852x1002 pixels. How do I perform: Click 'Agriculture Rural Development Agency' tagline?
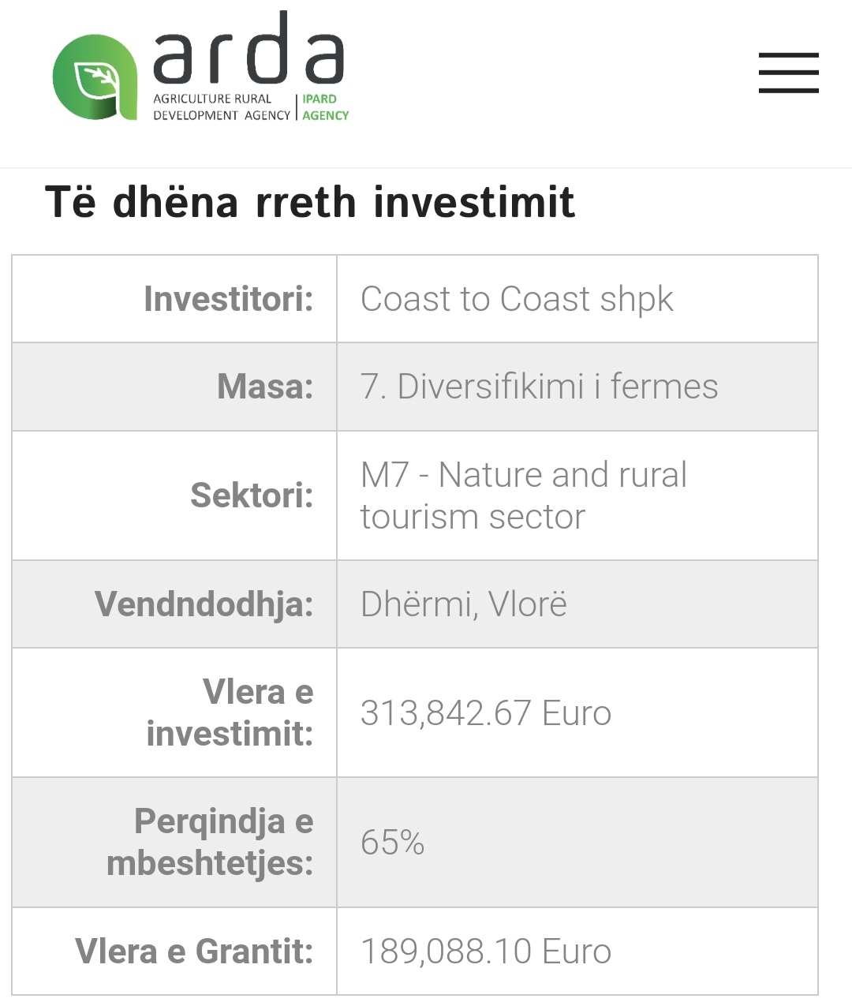tap(221, 107)
